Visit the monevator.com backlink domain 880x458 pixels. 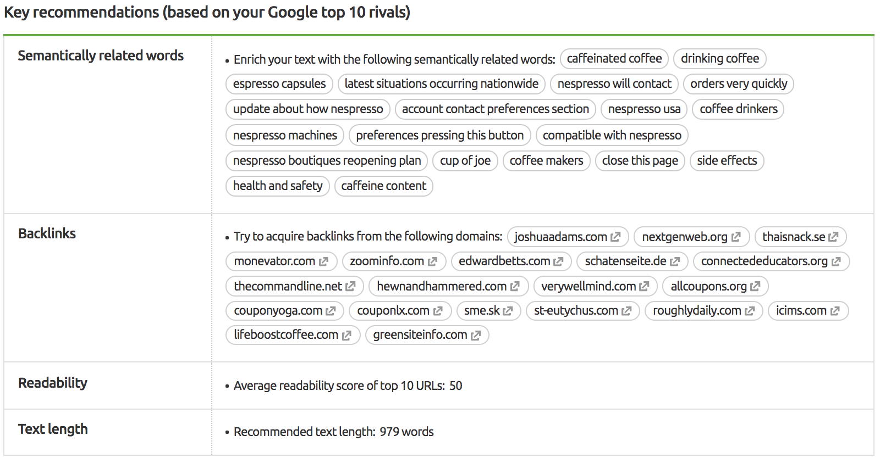tap(274, 261)
